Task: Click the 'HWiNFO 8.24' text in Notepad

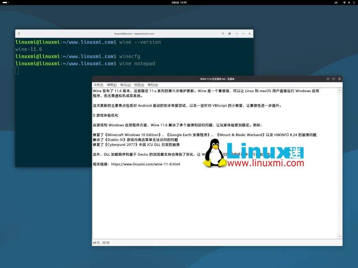Action: pos(286,135)
